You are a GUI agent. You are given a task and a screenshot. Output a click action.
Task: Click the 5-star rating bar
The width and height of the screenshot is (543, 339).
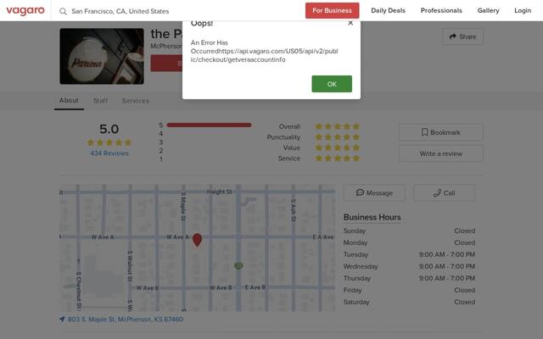[209, 125]
